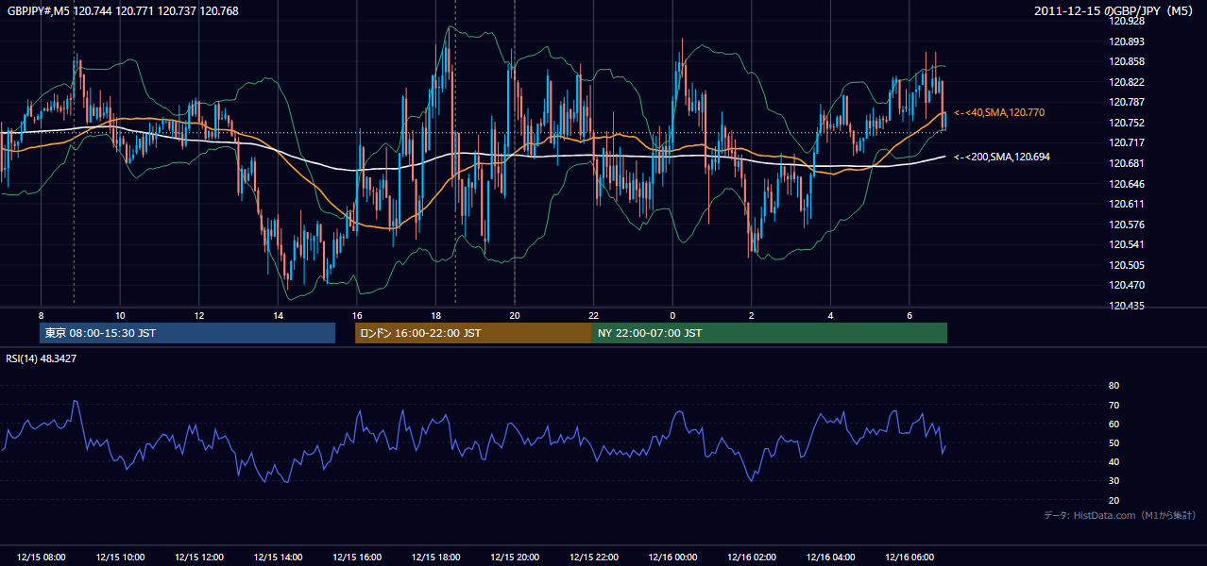This screenshot has width=1207, height=566.
Task: Click hour label 10 under the price chart
Action: click(x=120, y=315)
